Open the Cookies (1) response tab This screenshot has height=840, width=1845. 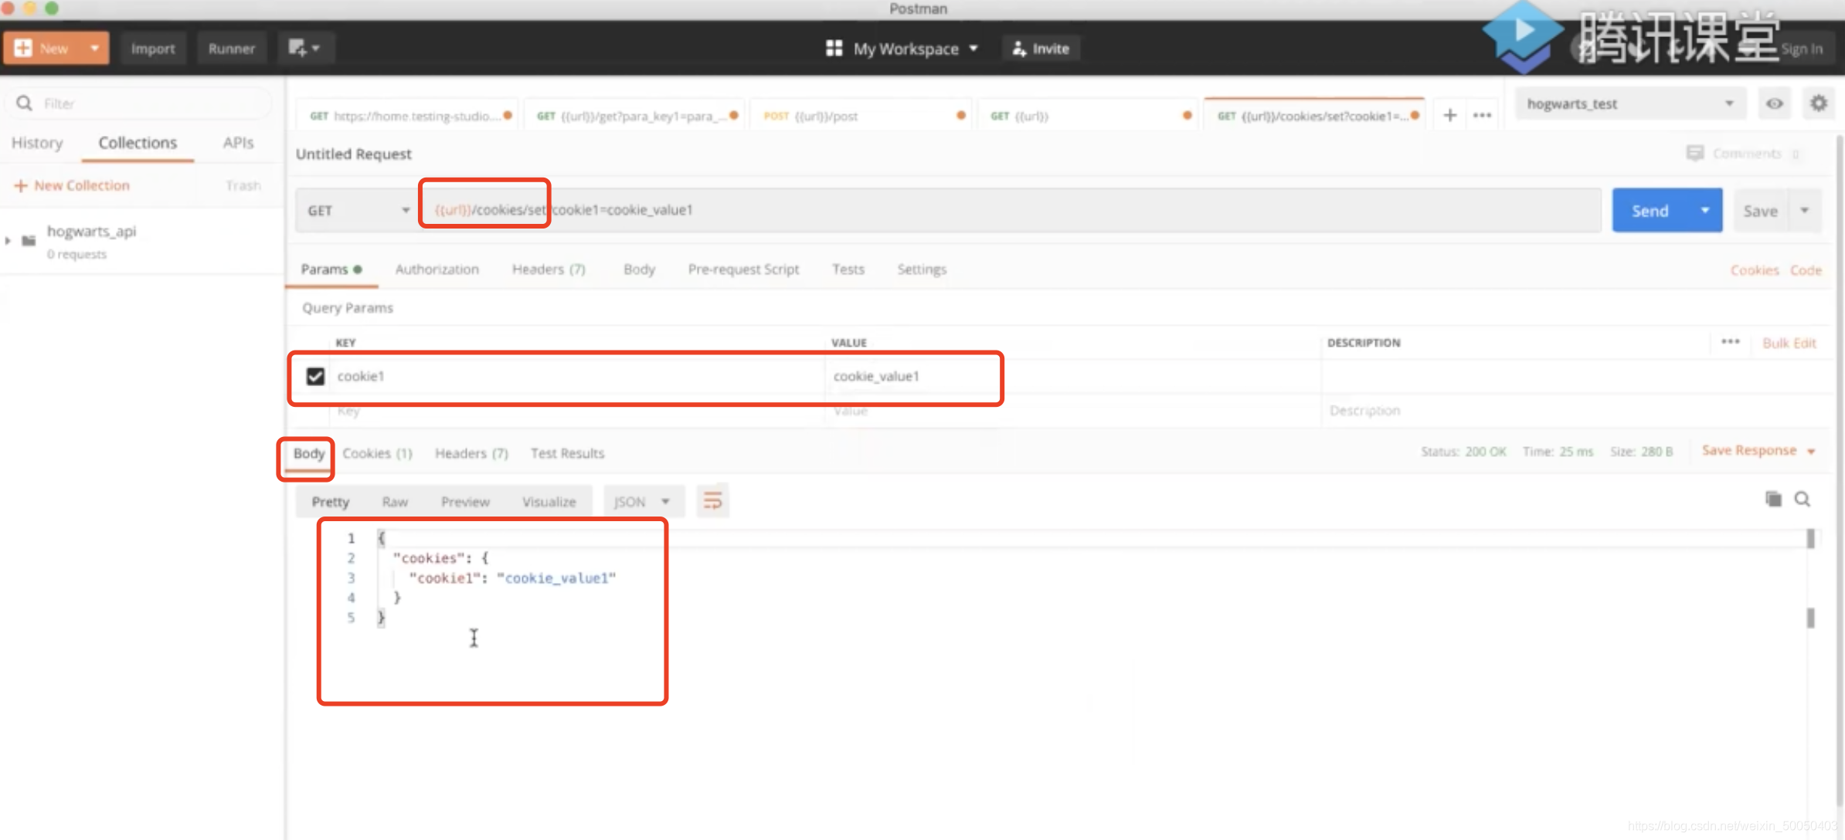(x=377, y=453)
